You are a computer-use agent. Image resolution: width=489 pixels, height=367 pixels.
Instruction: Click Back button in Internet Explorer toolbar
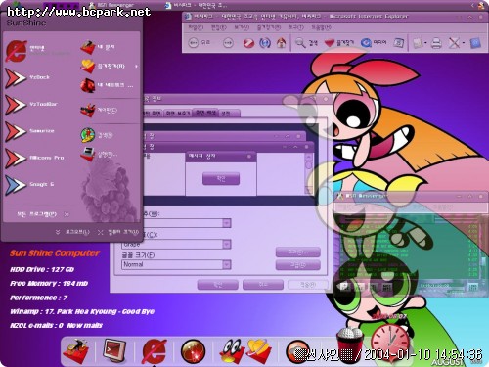[x=200, y=43]
